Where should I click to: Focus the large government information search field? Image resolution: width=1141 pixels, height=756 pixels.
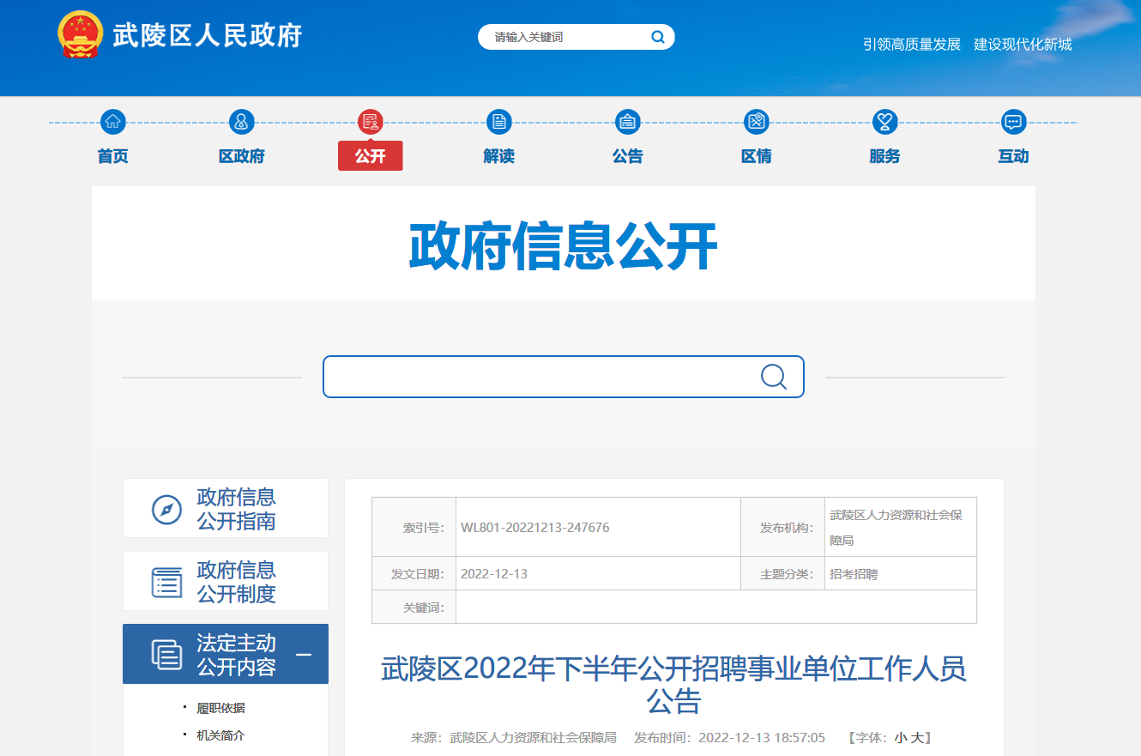click(x=540, y=377)
